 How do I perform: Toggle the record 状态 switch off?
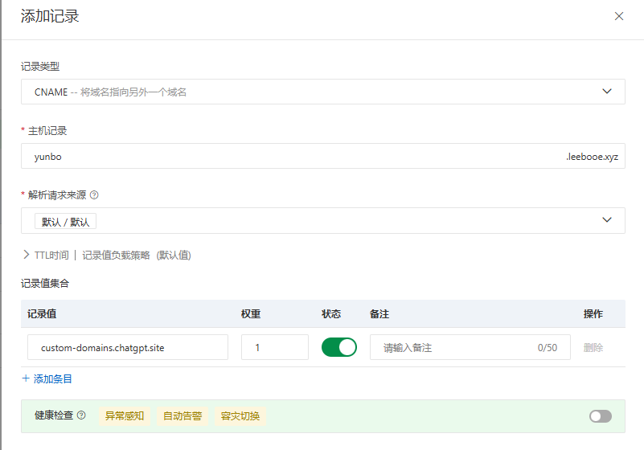tap(338, 347)
